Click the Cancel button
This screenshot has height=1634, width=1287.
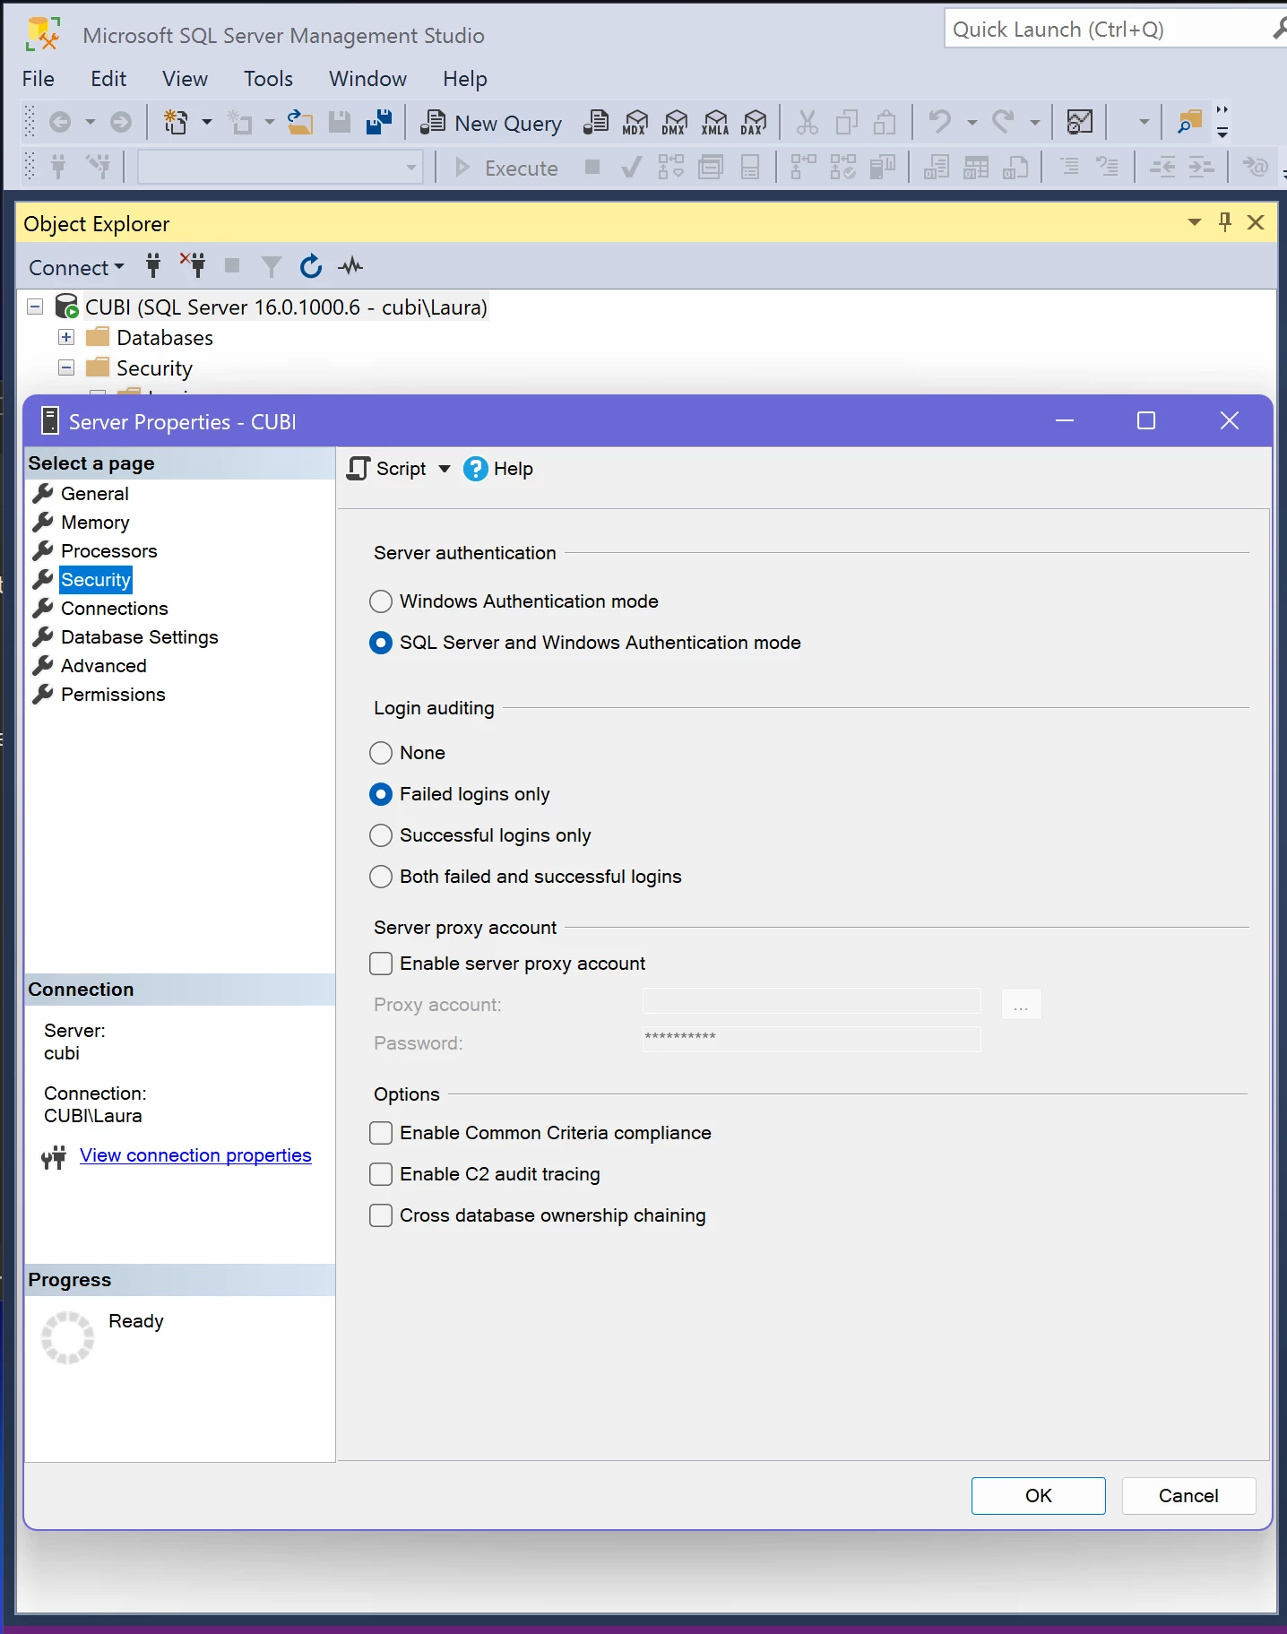click(x=1188, y=1496)
